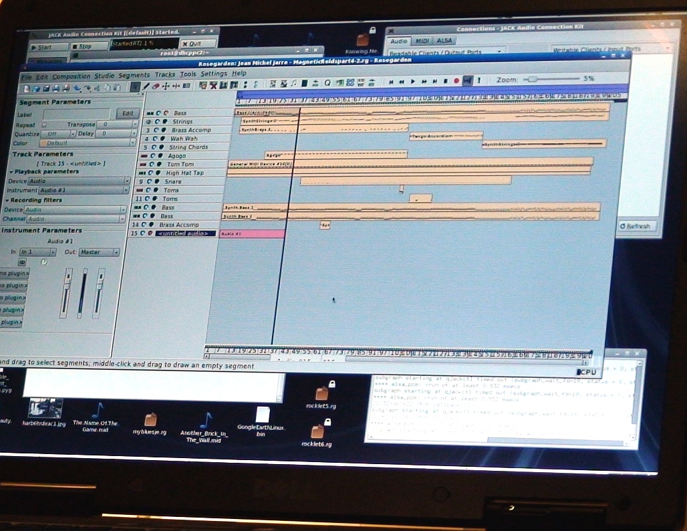Click Refresh in the Connections window
Screen dimensions: 687x531
coord(638,226)
